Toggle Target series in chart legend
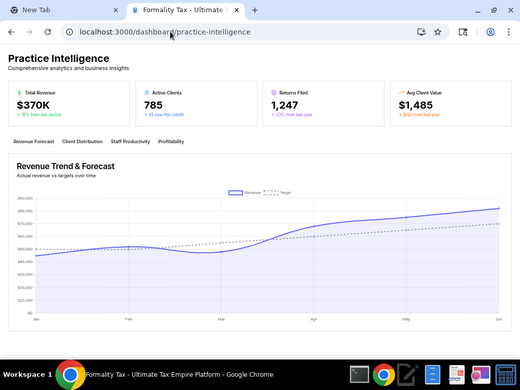520x390 pixels. (278, 193)
